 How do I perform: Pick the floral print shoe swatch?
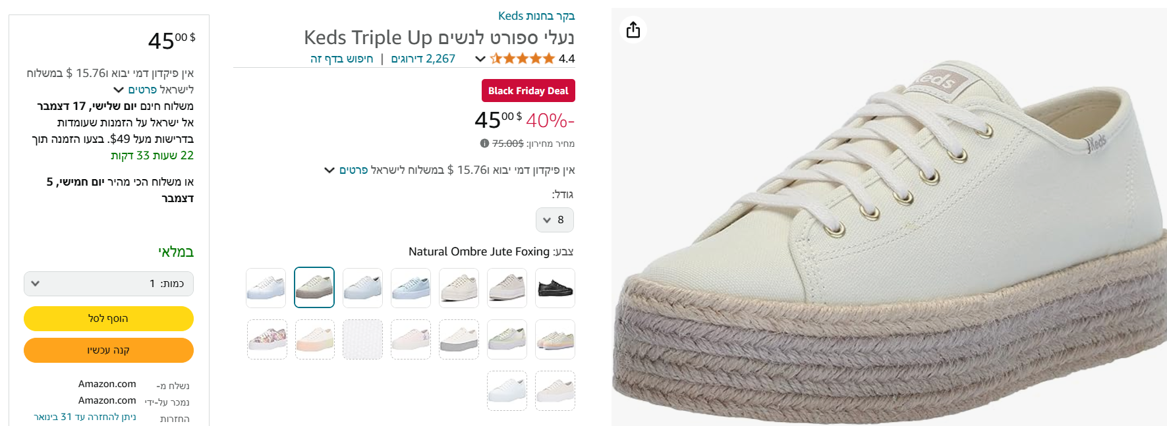click(267, 339)
